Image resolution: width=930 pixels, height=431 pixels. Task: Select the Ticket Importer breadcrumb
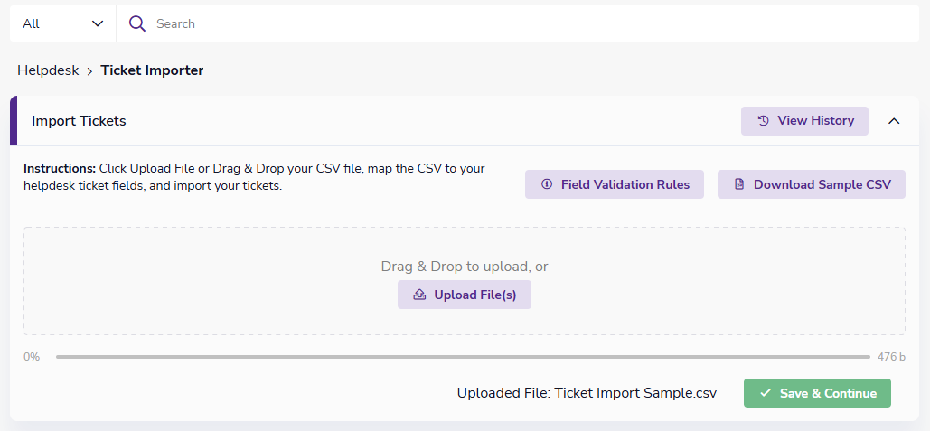click(x=152, y=70)
